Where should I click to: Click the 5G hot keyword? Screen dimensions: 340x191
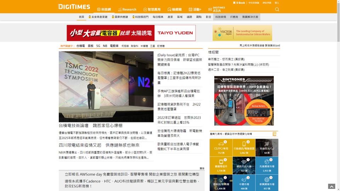click(98, 46)
